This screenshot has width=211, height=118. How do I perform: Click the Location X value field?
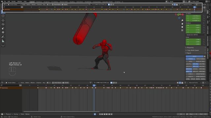coord(194,16)
